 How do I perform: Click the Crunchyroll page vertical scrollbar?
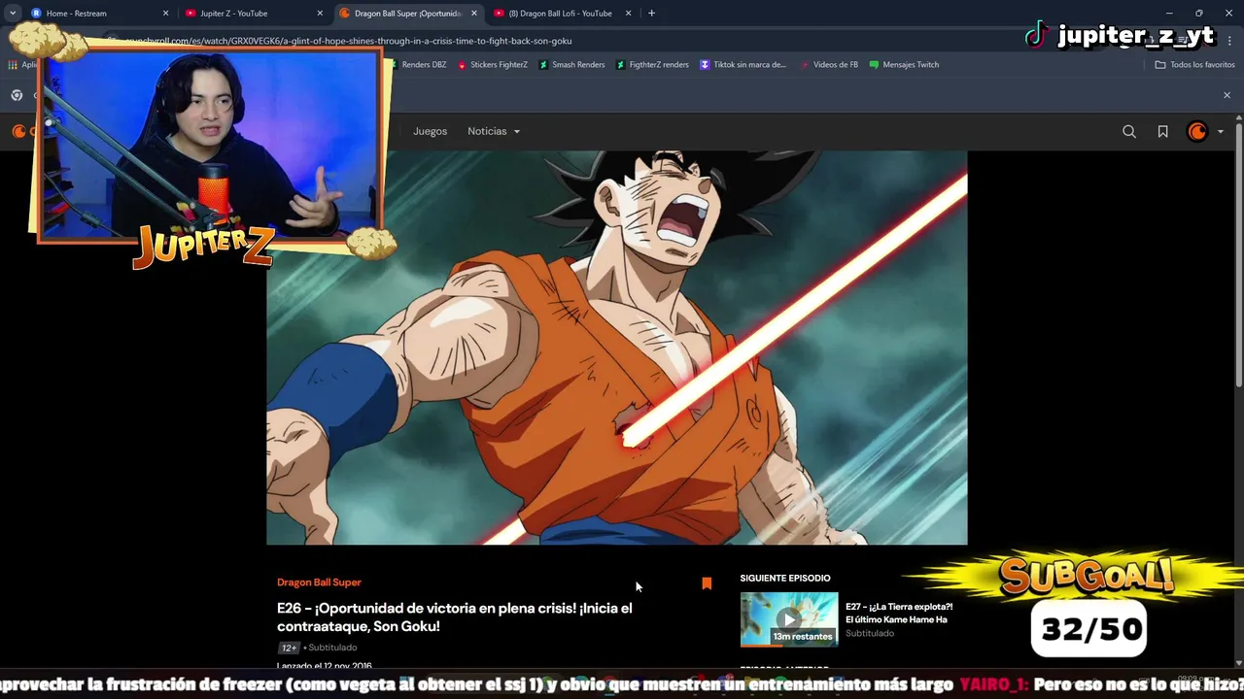(1238, 257)
